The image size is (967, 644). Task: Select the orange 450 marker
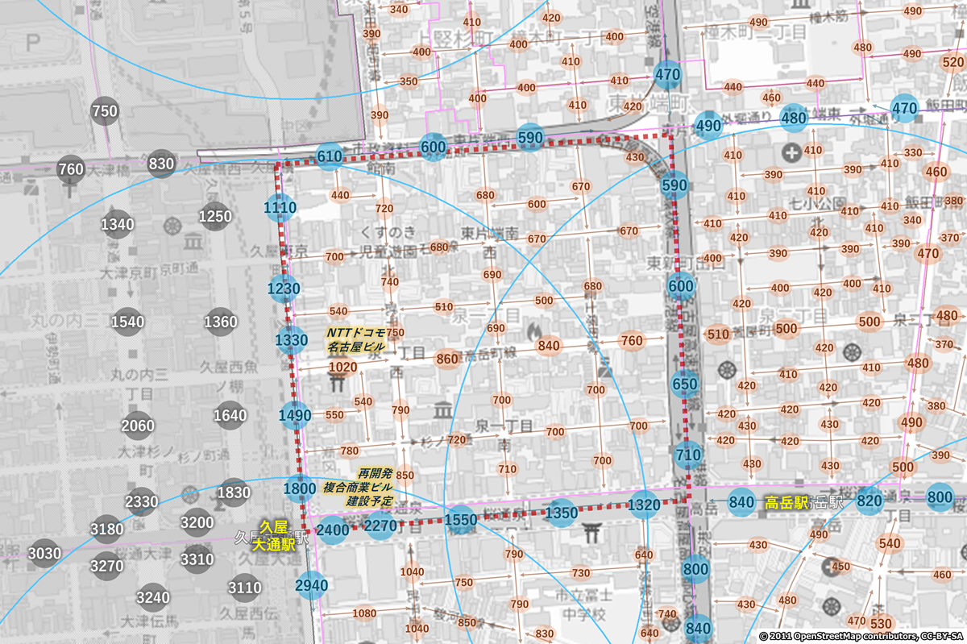pyautogui.click(x=840, y=567)
